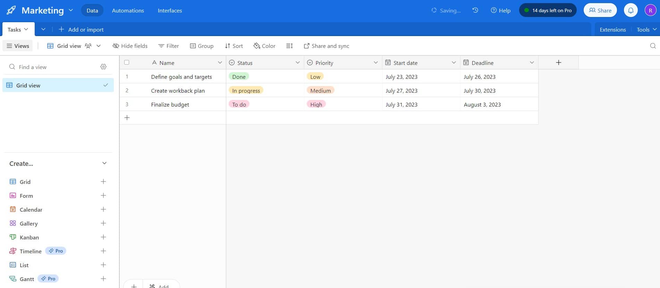Open the Sort options
The image size is (660, 288).
click(234, 46)
